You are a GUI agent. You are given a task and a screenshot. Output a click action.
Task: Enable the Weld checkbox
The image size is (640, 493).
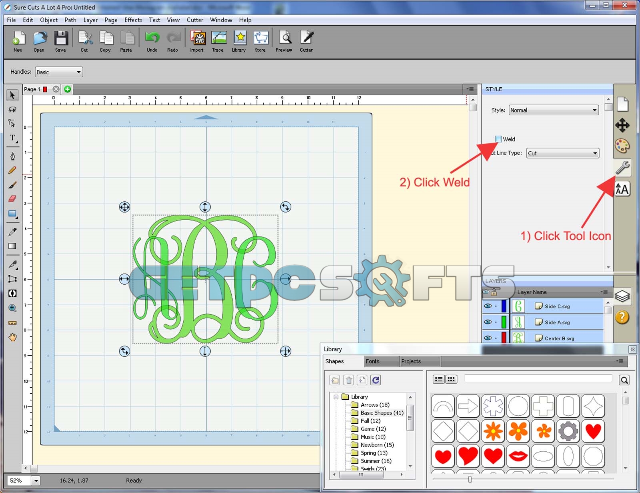(498, 139)
